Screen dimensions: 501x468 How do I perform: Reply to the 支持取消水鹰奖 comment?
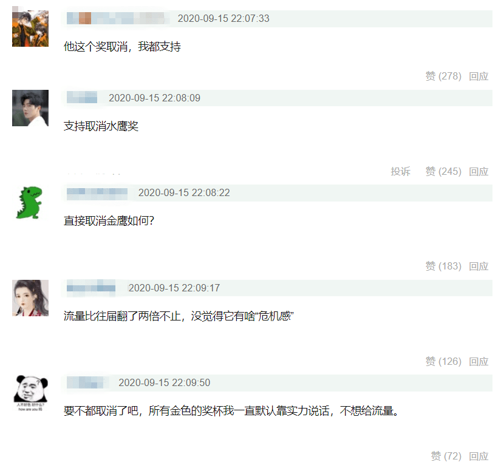479,172
